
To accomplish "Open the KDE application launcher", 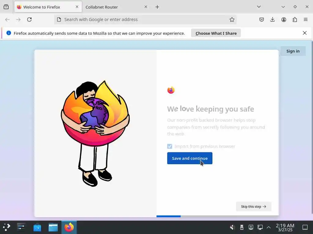I will coord(7,227).
